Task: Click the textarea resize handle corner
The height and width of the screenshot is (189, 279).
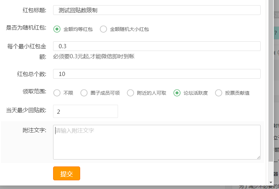Action: (259, 157)
